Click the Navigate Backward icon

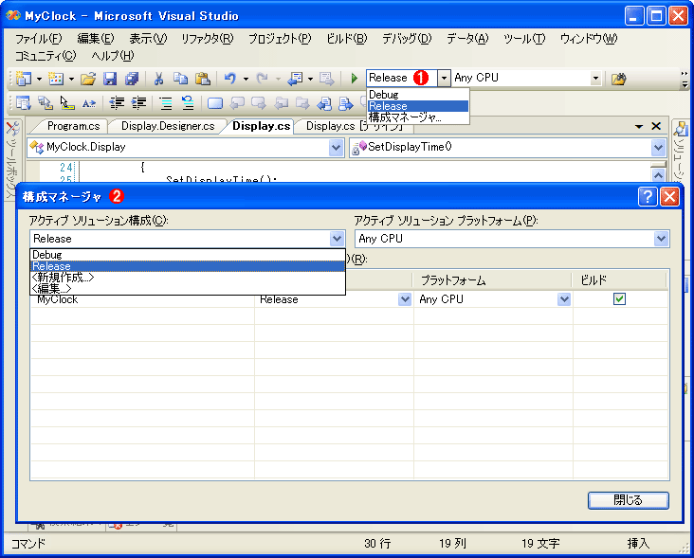[295, 79]
